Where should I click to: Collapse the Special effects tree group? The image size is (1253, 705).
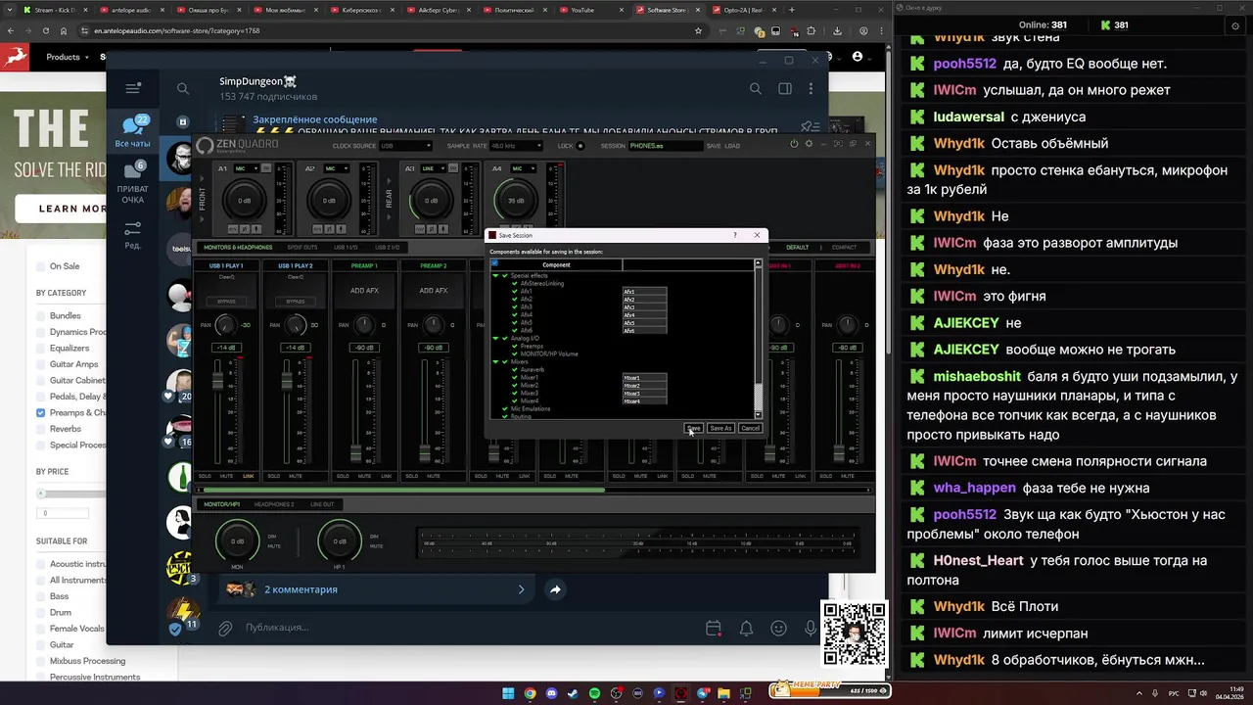pyautogui.click(x=495, y=276)
